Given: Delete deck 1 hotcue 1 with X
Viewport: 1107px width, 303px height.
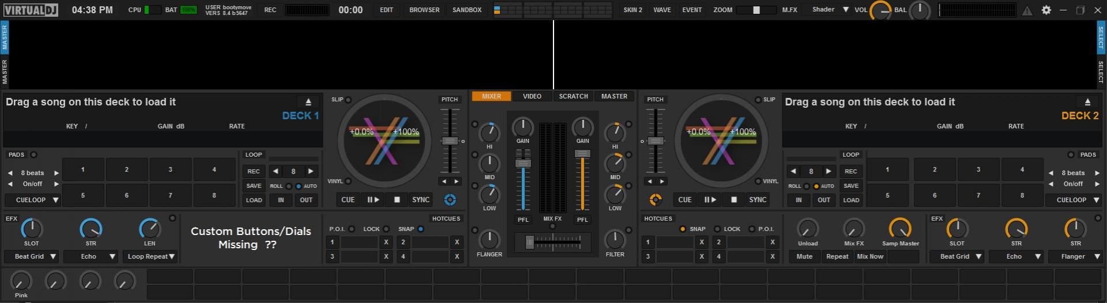Looking at the screenshot, I should click(386, 242).
